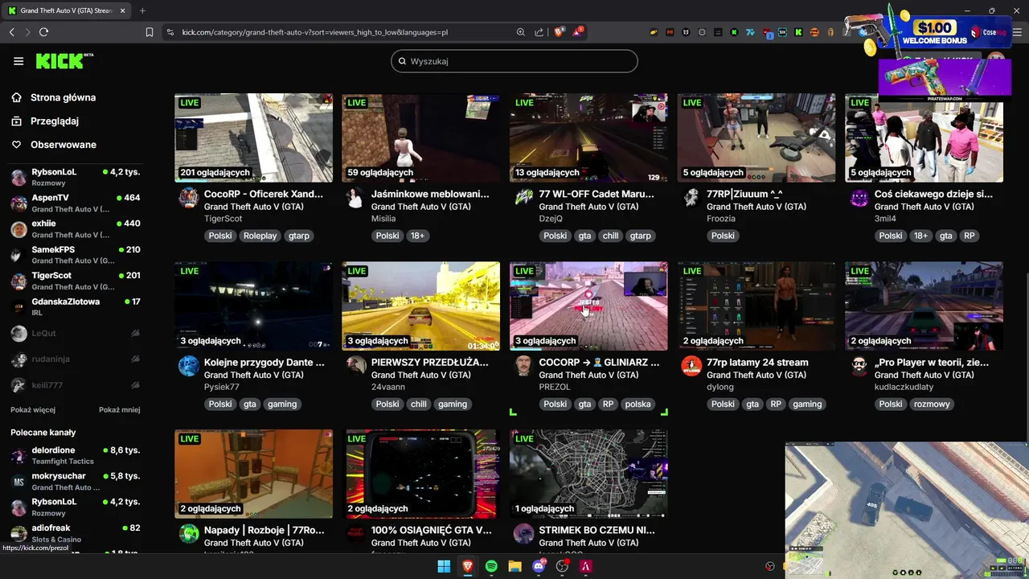This screenshot has height=579, width=1029.
Task: Open the STRIMEK BO CZEMU map thumbnail
Action: 588,474
